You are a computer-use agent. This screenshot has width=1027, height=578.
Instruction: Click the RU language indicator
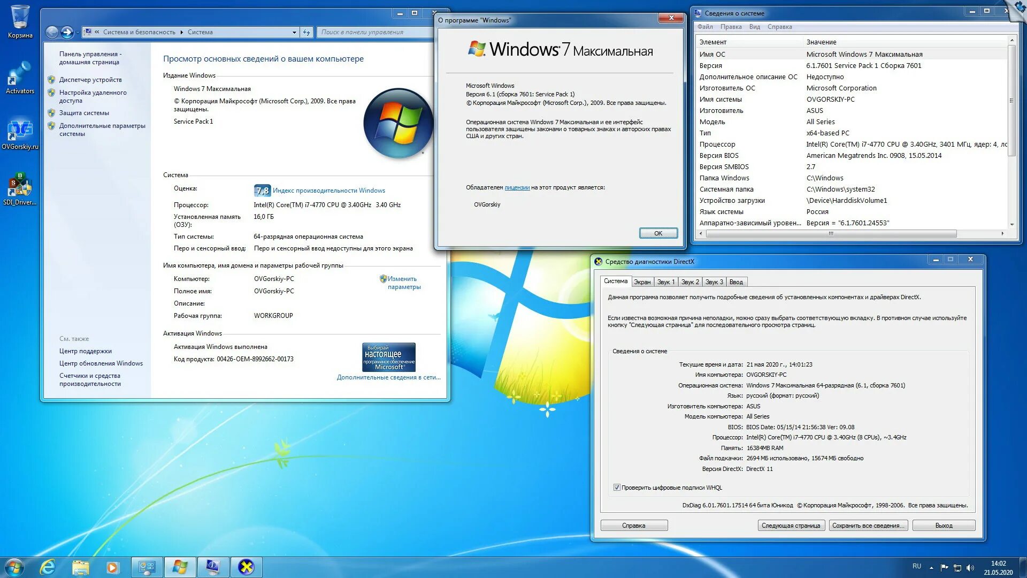click(x=917, y=566)
